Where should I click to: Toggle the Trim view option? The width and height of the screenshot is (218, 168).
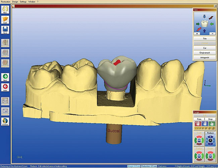pyautogui.click(x=205, y=39)
